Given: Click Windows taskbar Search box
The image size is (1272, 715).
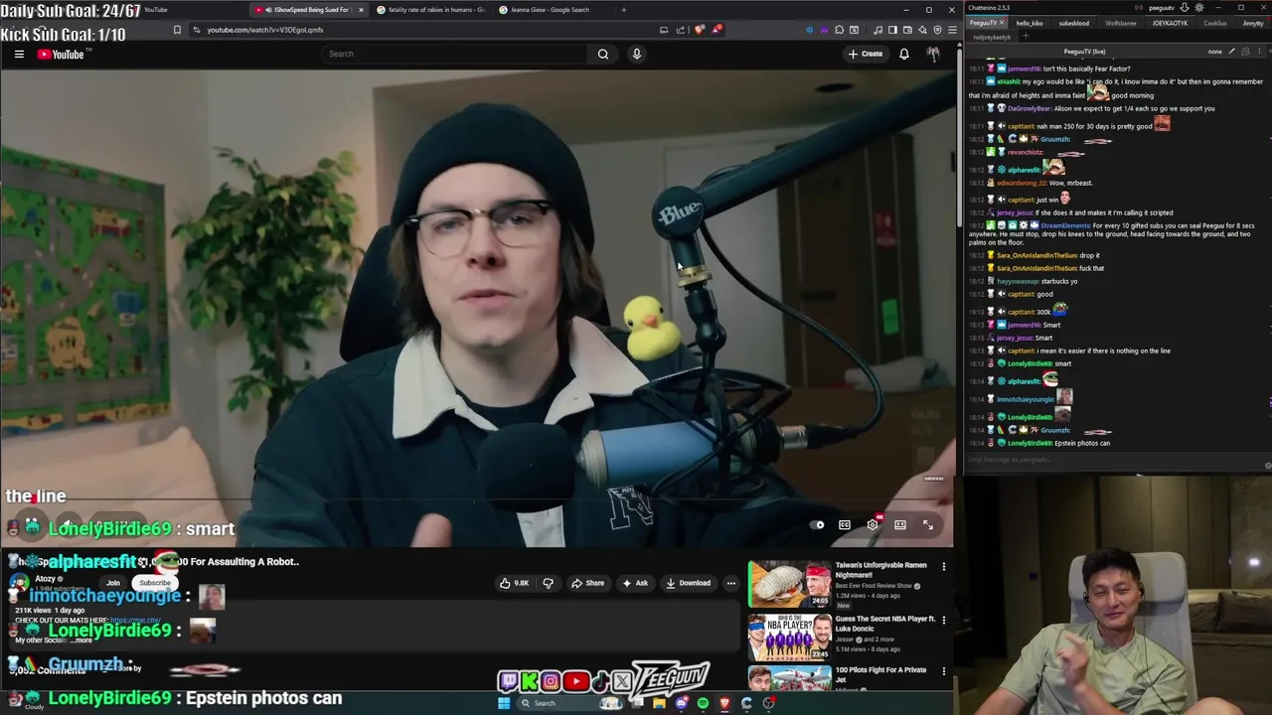Looking at the screenshot, I should 569,703.
